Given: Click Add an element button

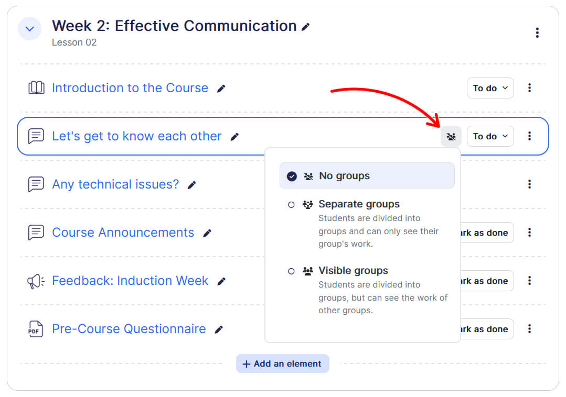Looking at the screenshot, I should (282, 363).
